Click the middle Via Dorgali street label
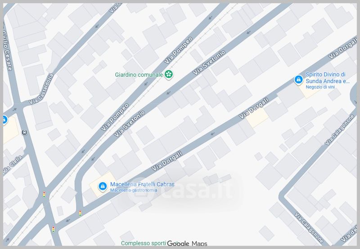The width and height of the screenshot is (360, 249). [254, 108]
